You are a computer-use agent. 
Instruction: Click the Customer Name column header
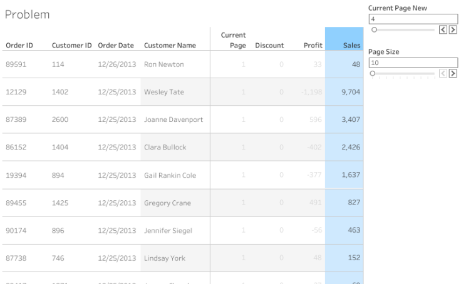170,46
